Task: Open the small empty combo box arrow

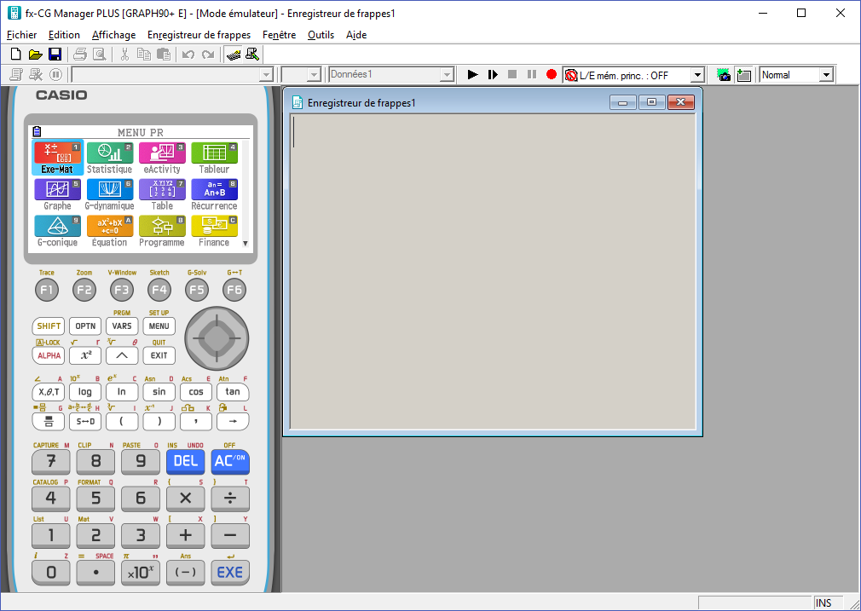Action: pyautogui.click(x=314, y=75)
